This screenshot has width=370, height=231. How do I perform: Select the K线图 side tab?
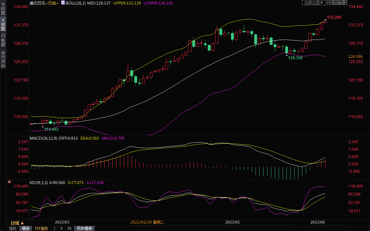click(x=3, y=24)
